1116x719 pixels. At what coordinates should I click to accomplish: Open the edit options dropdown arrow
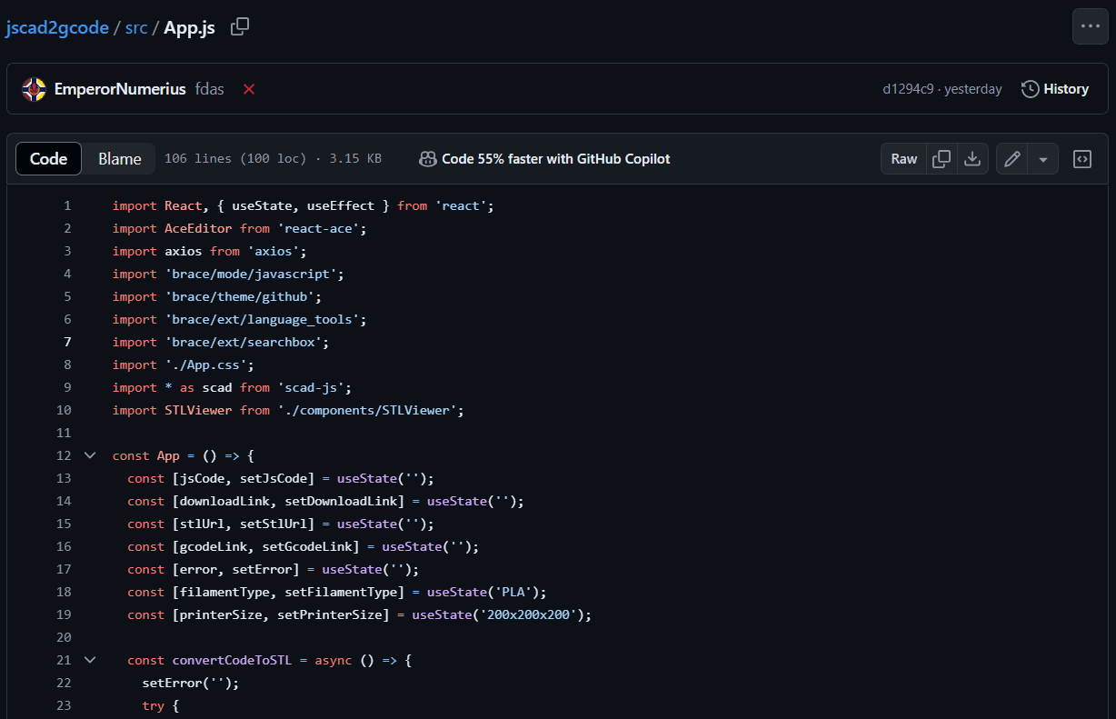tap(1042, 159)
